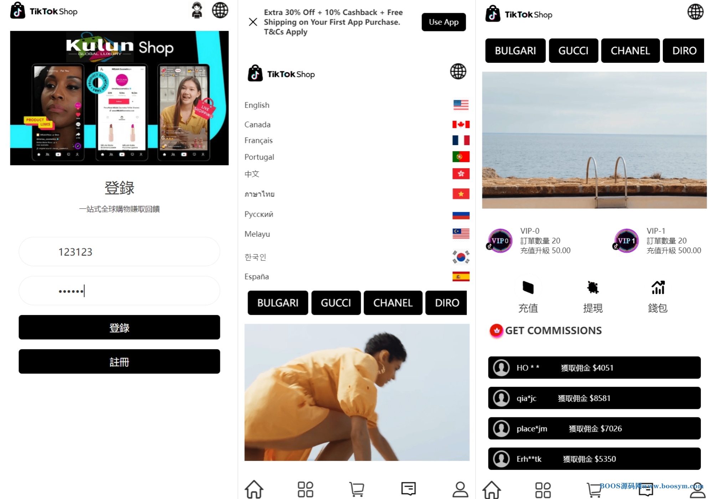Image resolution: width=713 pixels, height=499 pixels.
Task: Click the 登錄 (login) button
Action: point(119,327)
